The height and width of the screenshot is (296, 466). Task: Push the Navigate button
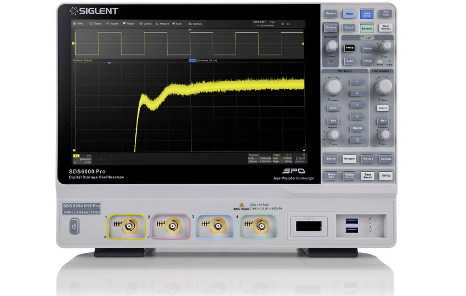click(349, 159)
